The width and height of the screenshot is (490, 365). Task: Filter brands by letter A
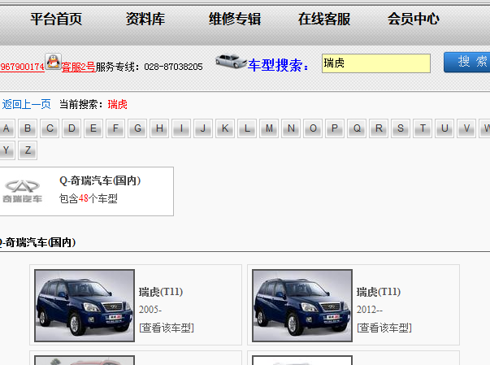click(x=7, y=128)
